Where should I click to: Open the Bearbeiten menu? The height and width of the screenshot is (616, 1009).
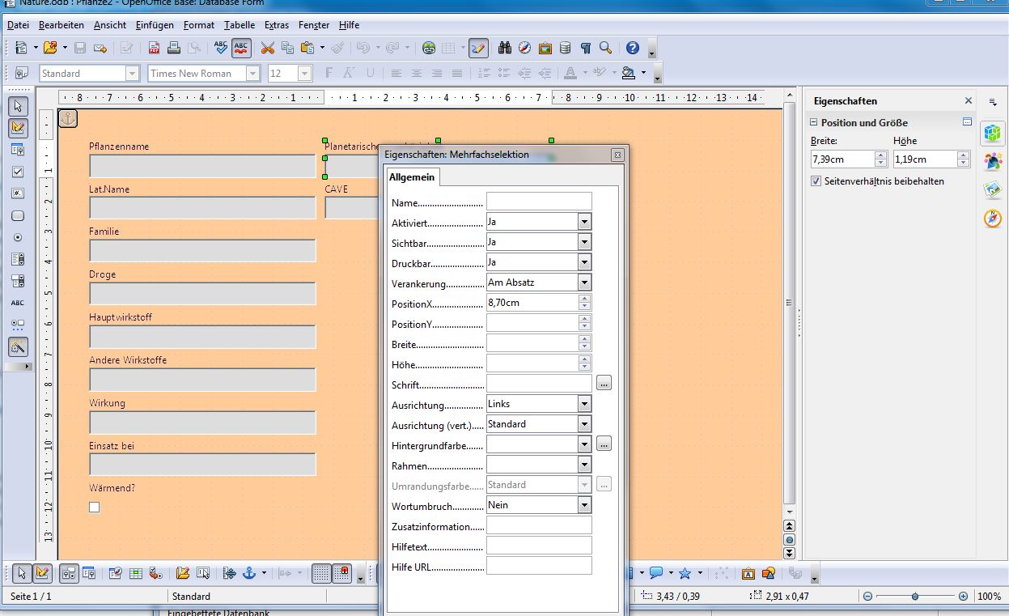[x=61, y=25]
